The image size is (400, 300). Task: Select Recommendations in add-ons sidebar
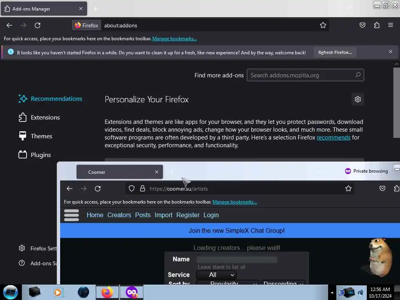50,99
